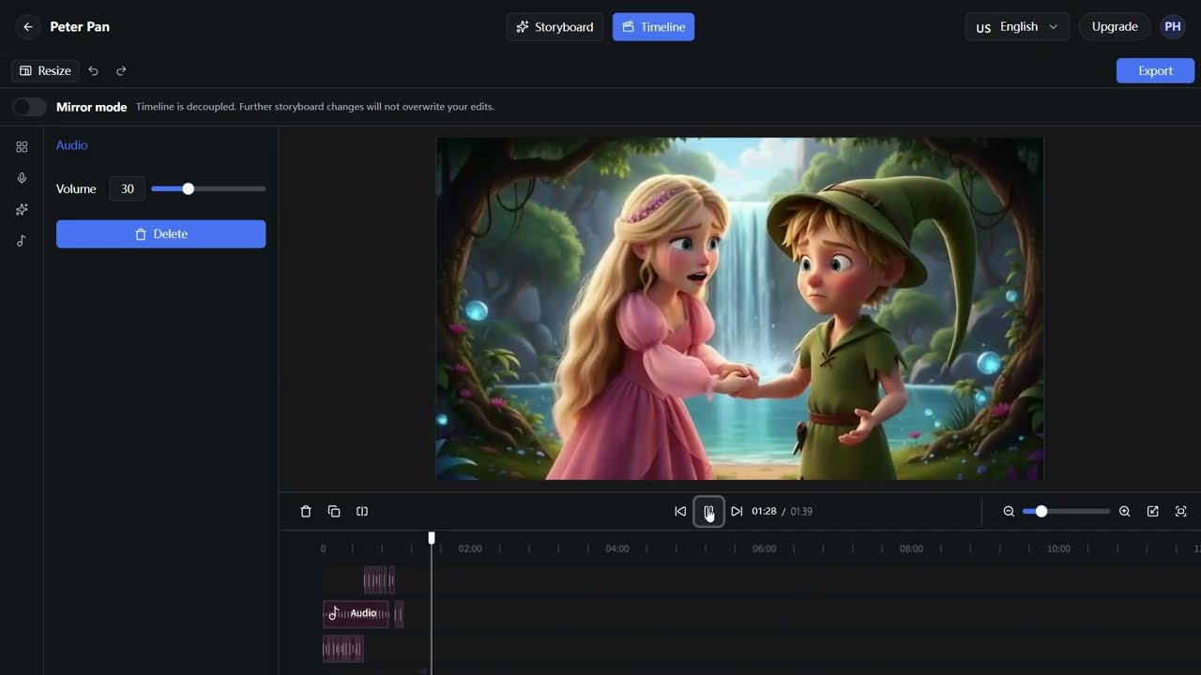This screenshot has width=1201, height=675.
Task: Redo the last edit
Action: [121, 70]
